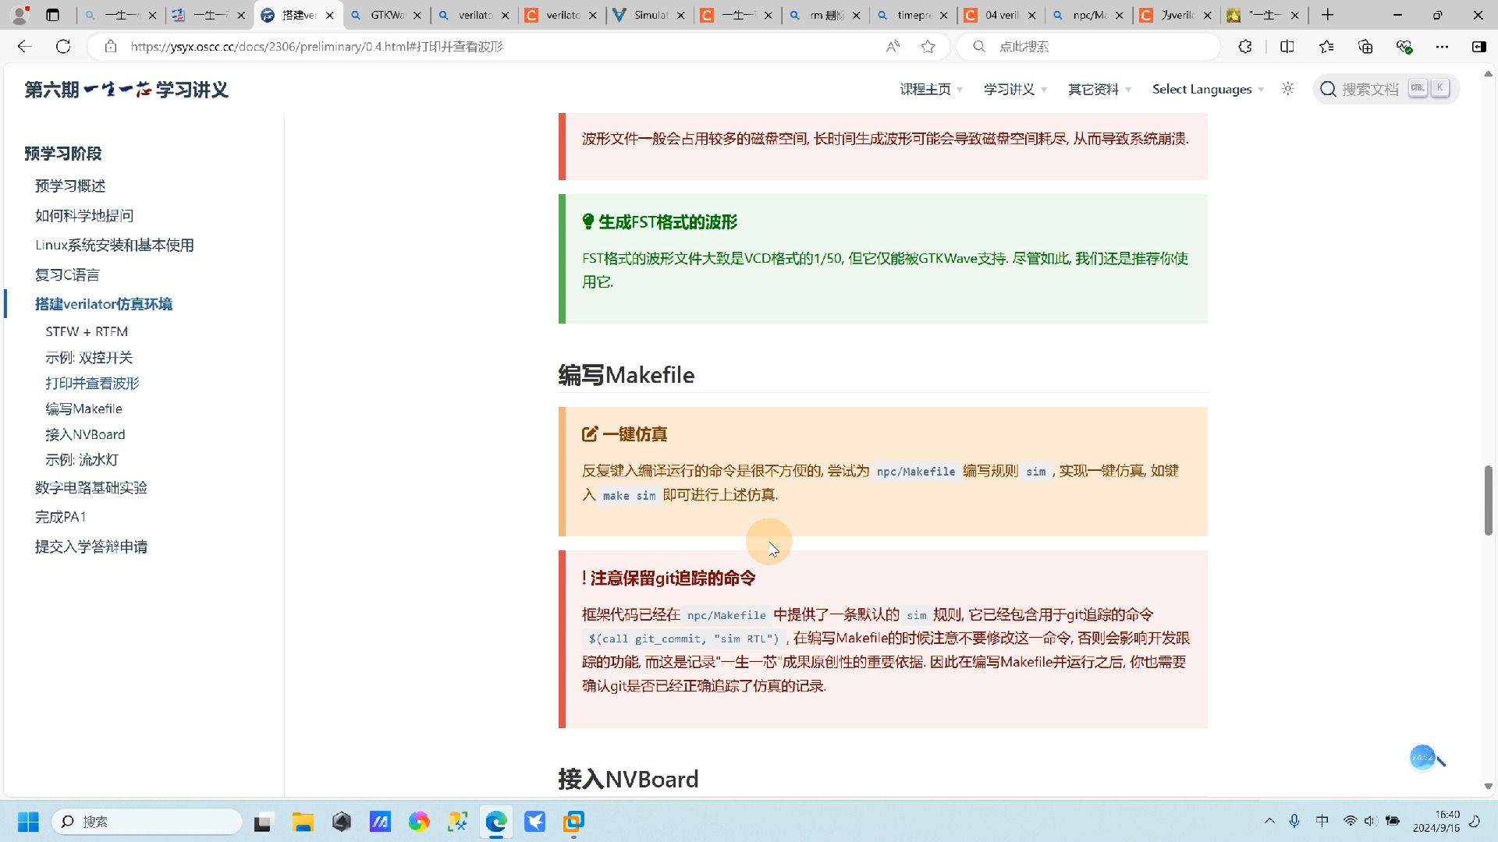Select 完成PA1 from the sidebar
The width and height of the screenshot is (1498, 842).
click(60, 516)
